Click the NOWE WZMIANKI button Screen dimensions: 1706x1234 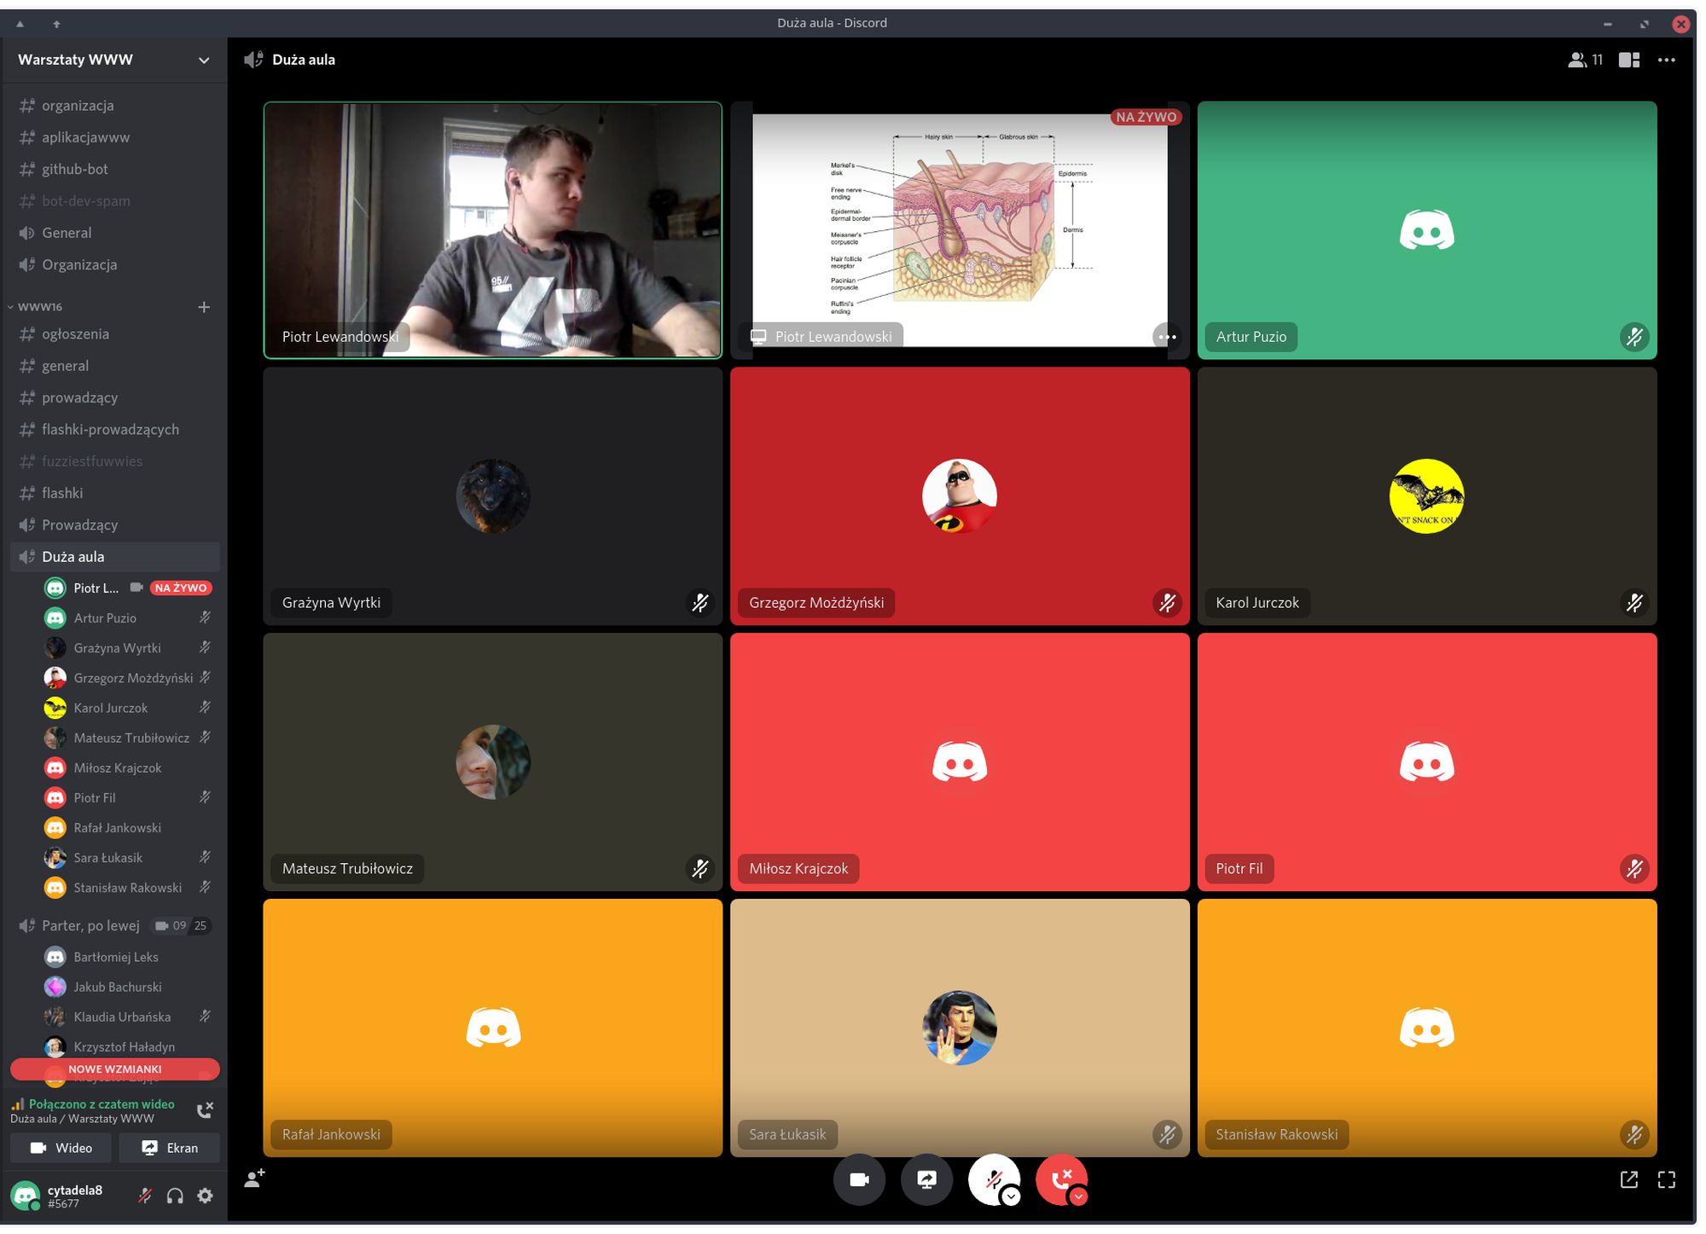click(115, 1069)
